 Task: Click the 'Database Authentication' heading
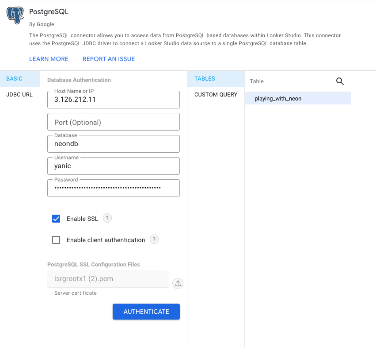pos(79,80)
